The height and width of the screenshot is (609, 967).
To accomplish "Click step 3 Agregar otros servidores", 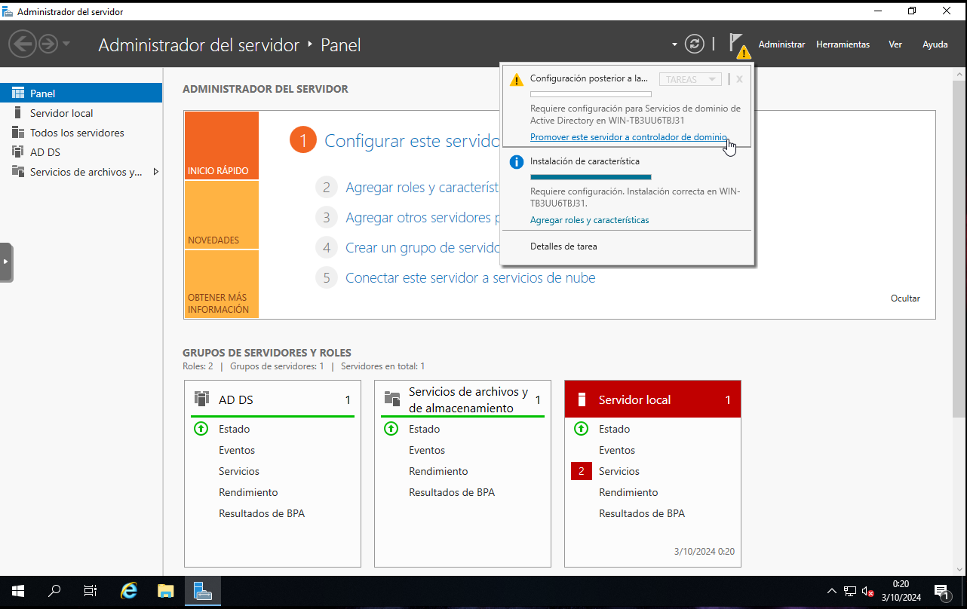I will [x=422, y=218].
